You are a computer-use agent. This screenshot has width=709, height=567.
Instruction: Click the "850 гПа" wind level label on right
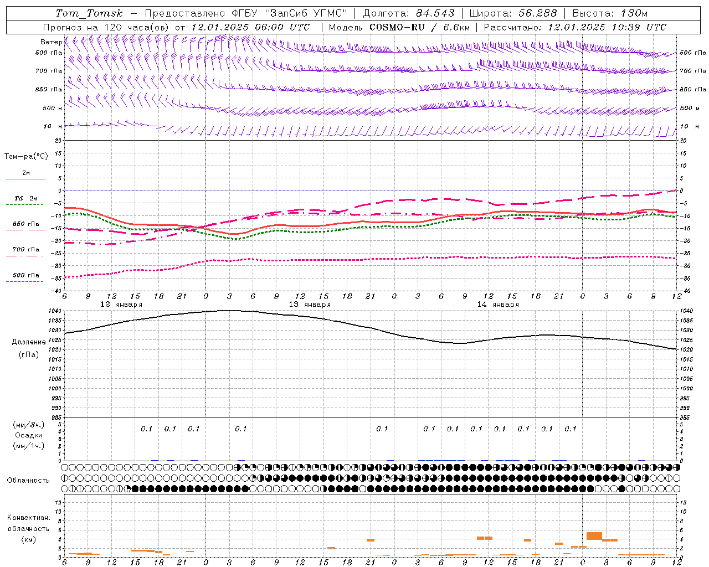[693, 89]
